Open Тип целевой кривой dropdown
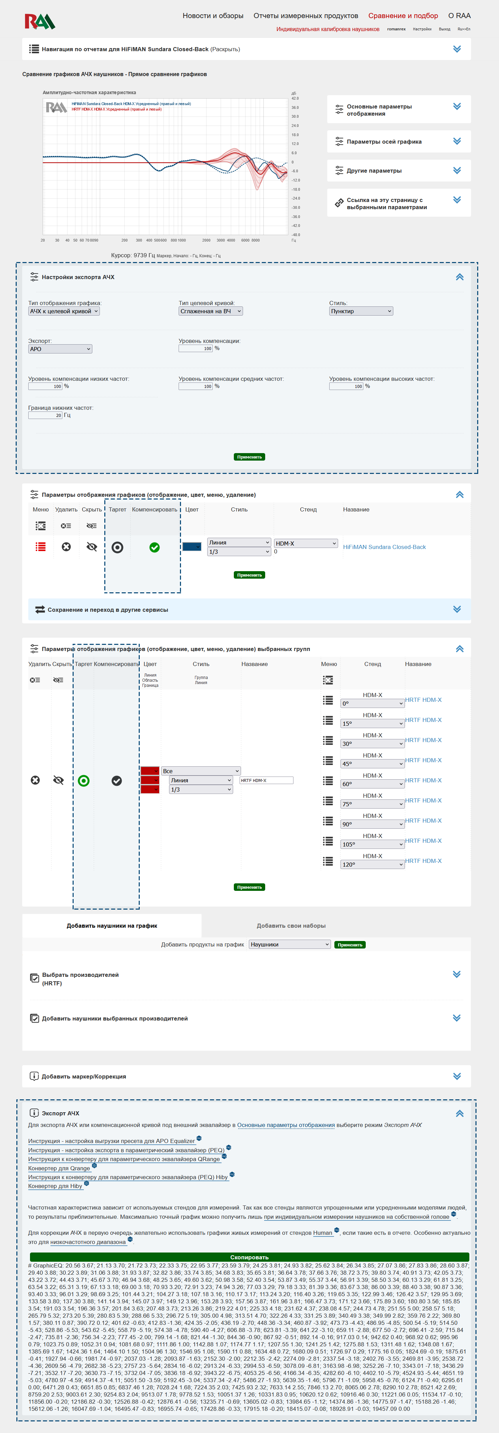Image resolution: width=499 pixels, height=1433 pixels. (211, 311)
